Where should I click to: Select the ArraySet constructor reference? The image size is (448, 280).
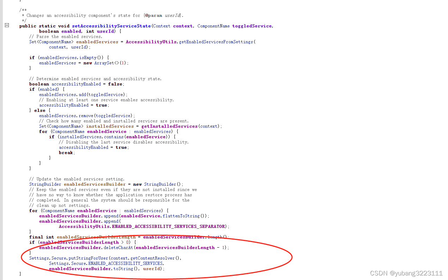pos(104,63)
